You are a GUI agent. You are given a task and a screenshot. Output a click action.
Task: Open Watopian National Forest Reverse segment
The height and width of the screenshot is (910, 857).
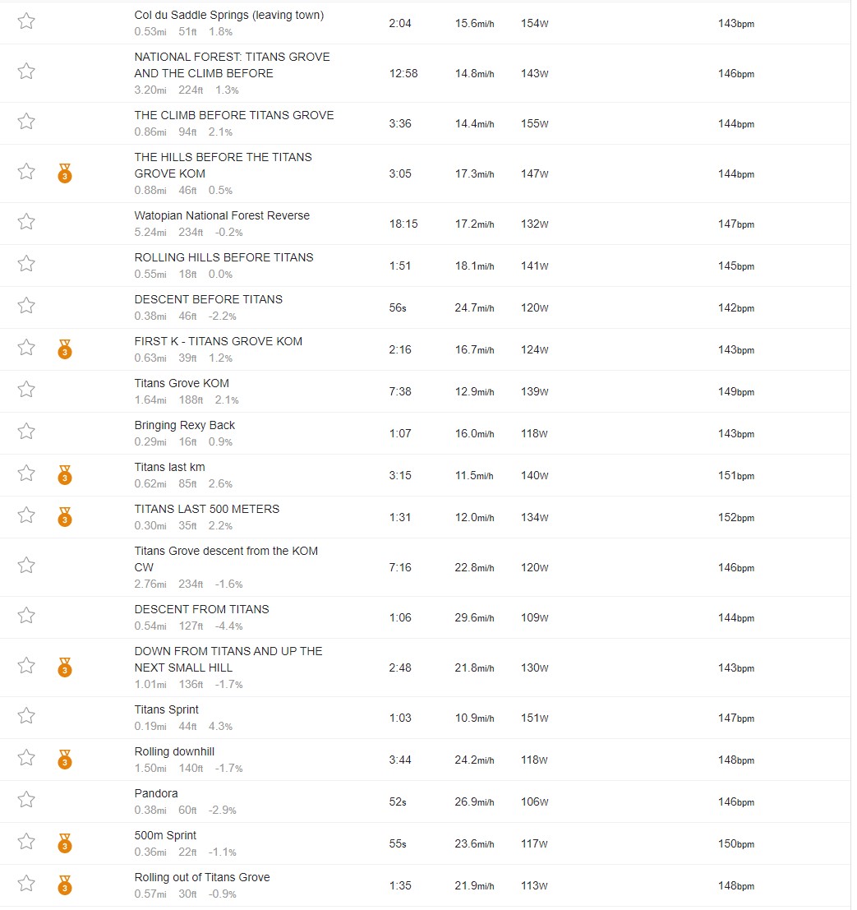coord(222,215)
